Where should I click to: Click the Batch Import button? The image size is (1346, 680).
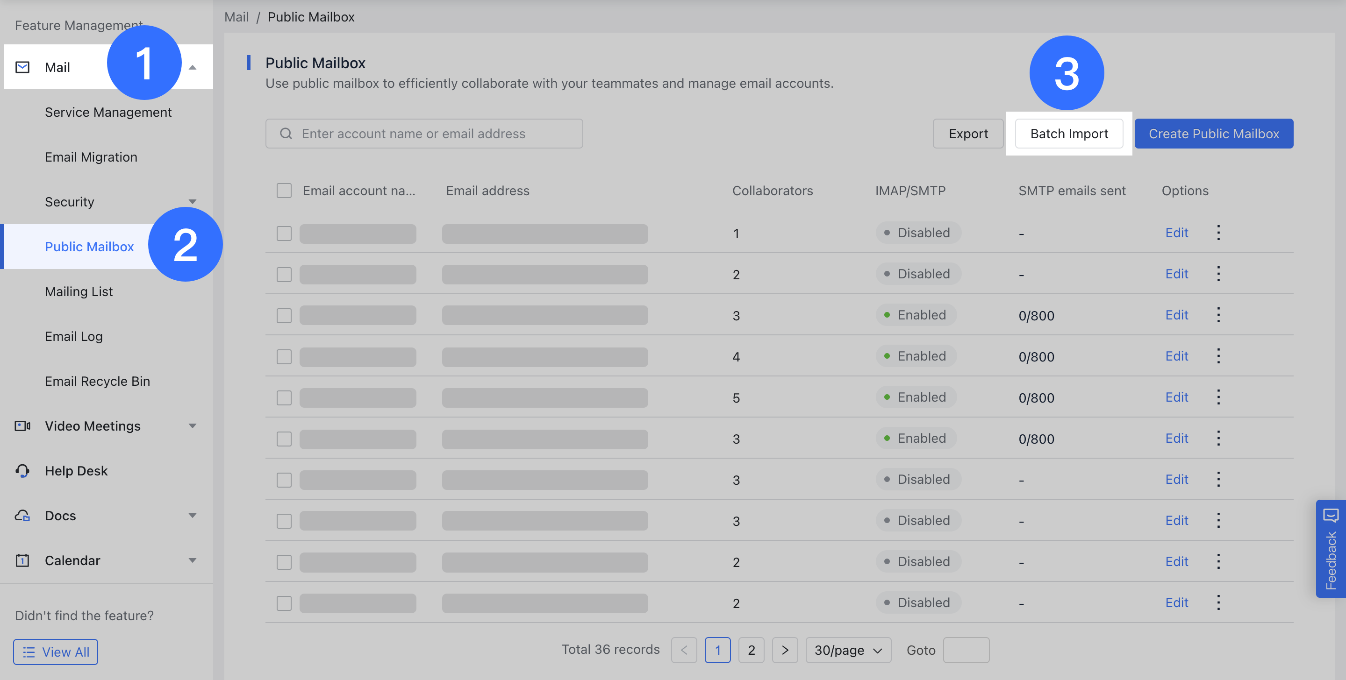(1068, 134)
